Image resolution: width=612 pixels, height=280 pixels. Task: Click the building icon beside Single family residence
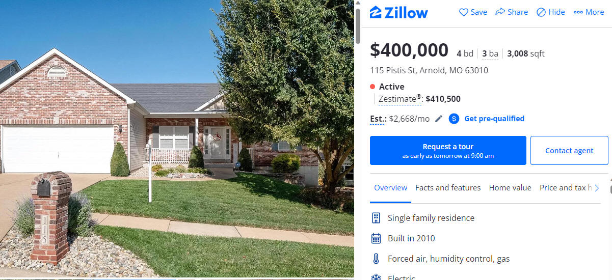tap(376, 218)
